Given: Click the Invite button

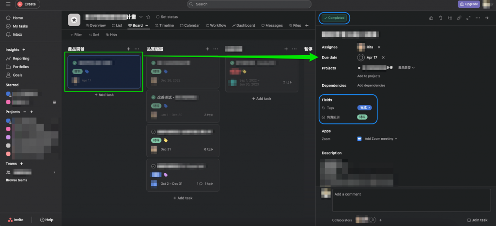Looking at the screenshot, I should [15, 220].
